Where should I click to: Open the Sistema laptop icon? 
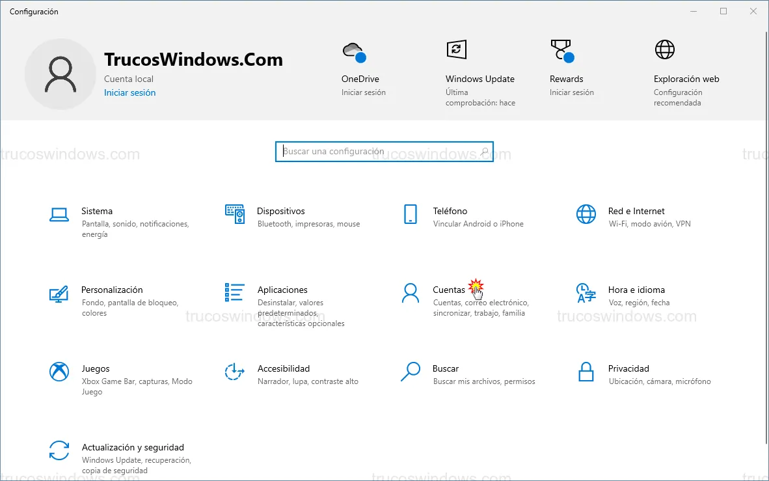(59, 214)
